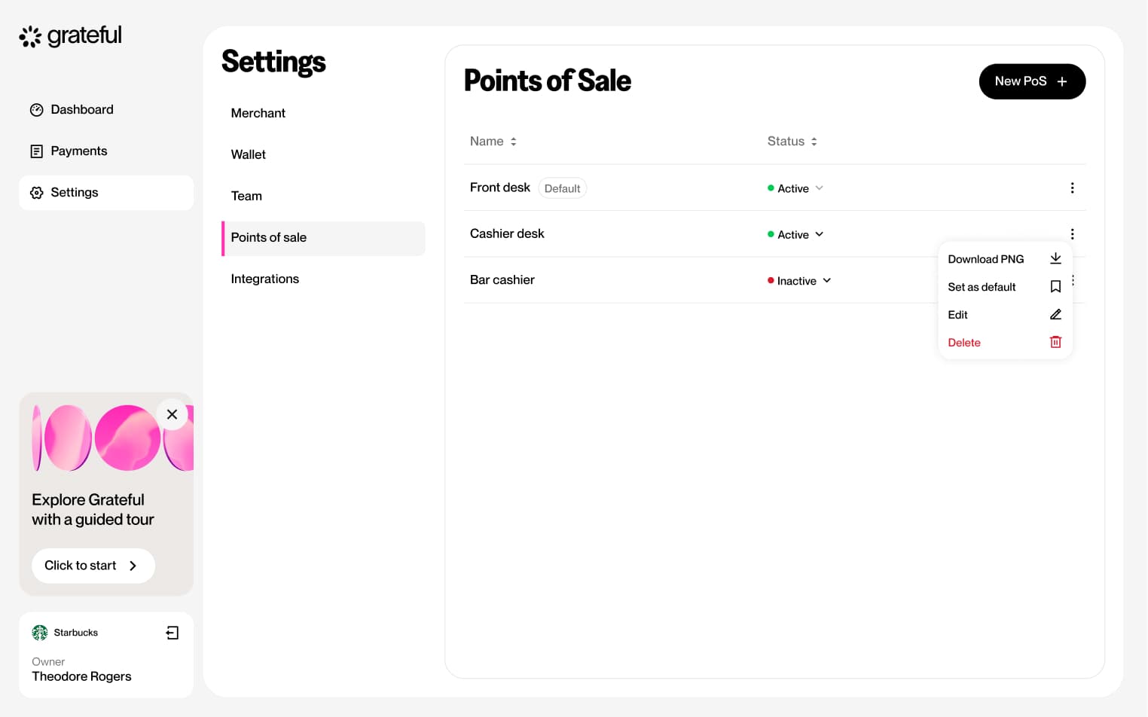Dismiss the guided tour card
Viewport: 1148px width, 717px height.
tap(172, 414)
